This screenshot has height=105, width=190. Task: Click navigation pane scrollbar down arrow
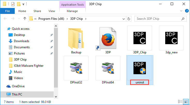(56, 97)
